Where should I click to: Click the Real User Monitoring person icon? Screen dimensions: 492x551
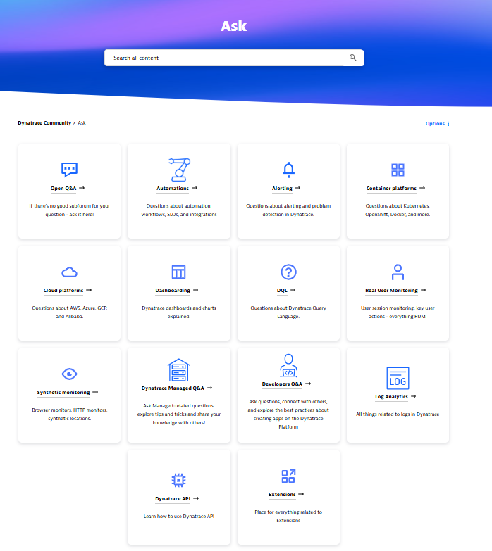[398, 272]
